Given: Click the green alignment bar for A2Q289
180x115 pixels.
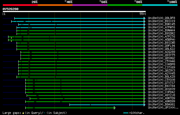Looking at the screenshot, I should (x=82, y=52).
